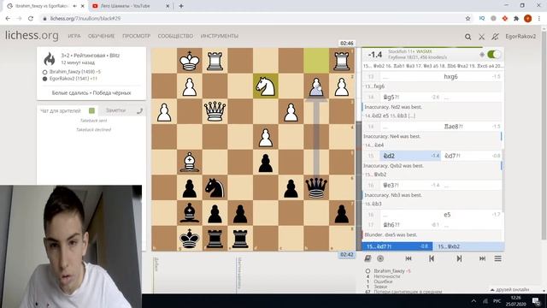
Task: Open the lichess.org home logo
Action: tap(32, 35)
